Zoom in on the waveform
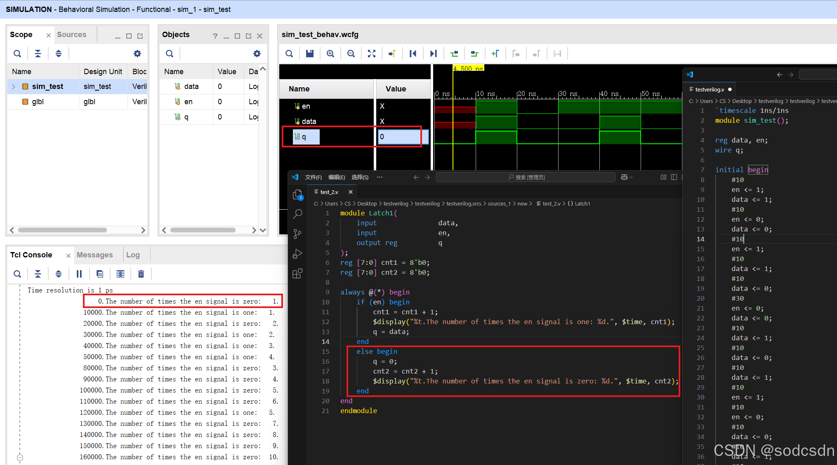837x465 pixels. click(330, 54)
